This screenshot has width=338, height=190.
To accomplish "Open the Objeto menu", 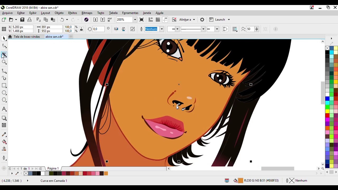I will (59, 13).
